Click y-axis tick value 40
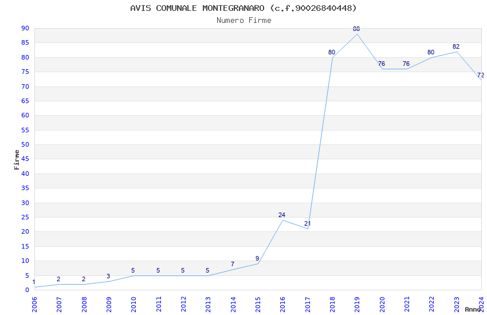 click(25, 174)
